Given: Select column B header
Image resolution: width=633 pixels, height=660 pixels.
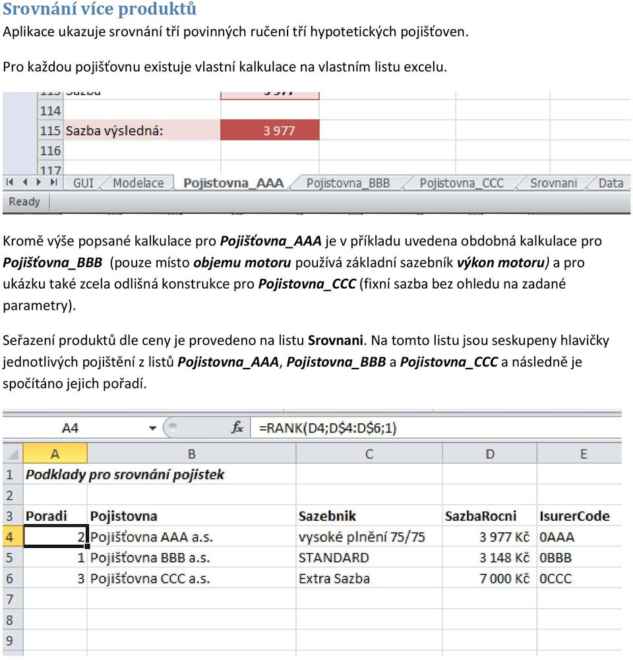Looking at the screenshot, I should (191, 454).
